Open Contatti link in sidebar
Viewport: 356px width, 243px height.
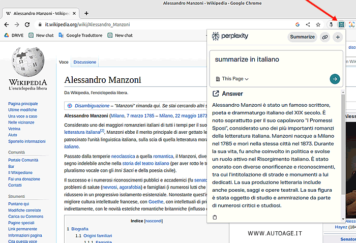15,185
